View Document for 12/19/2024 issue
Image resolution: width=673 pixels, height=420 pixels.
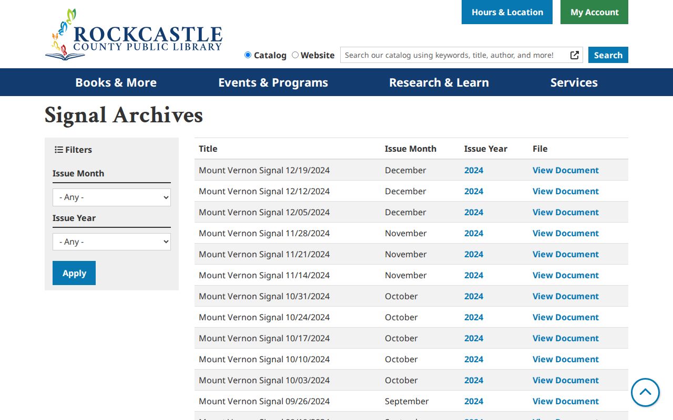click(566, 170)
